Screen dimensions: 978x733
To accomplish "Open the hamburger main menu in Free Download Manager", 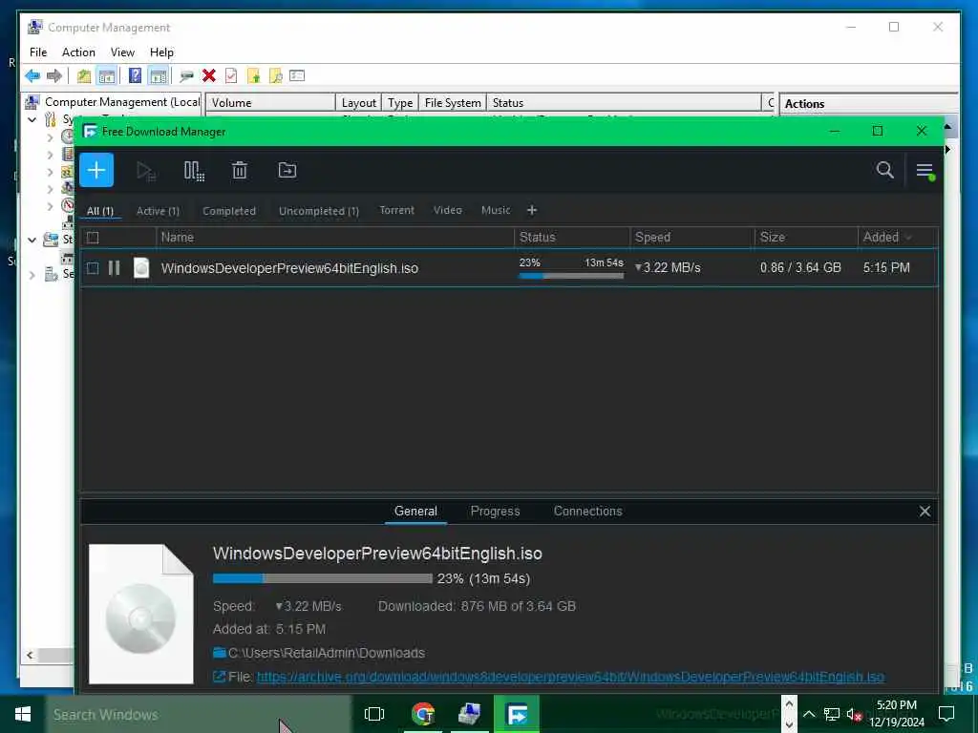I will coord(925,170).
